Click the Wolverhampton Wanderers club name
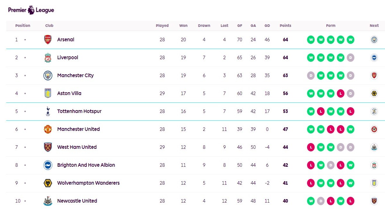 (88, 183)
